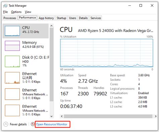Select the first Ethernet 以太网 adapter
The image size is (159, 132).
click(x=25, y=78)
